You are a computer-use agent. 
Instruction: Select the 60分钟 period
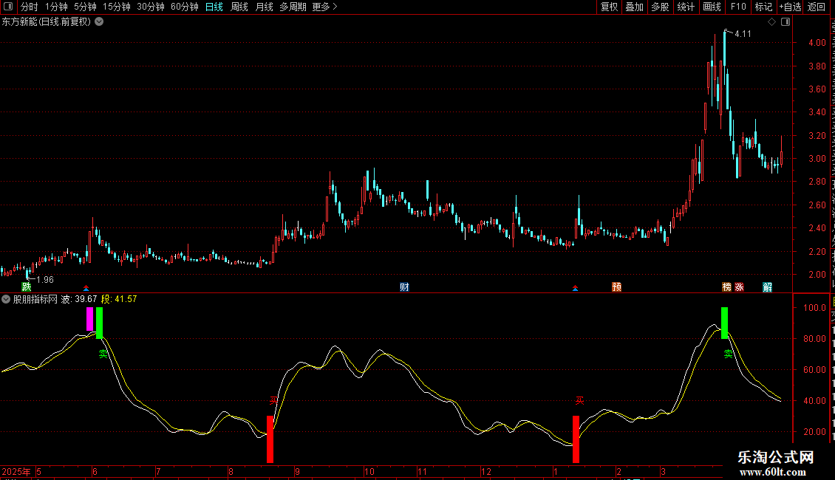click(x=184, y=7)
